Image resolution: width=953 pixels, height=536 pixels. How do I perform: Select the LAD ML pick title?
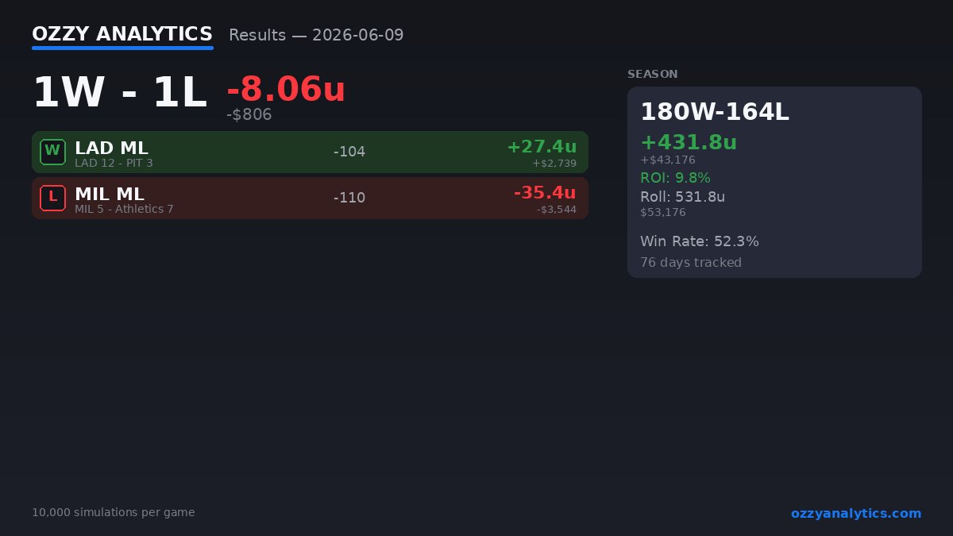(x=111, y=148)
